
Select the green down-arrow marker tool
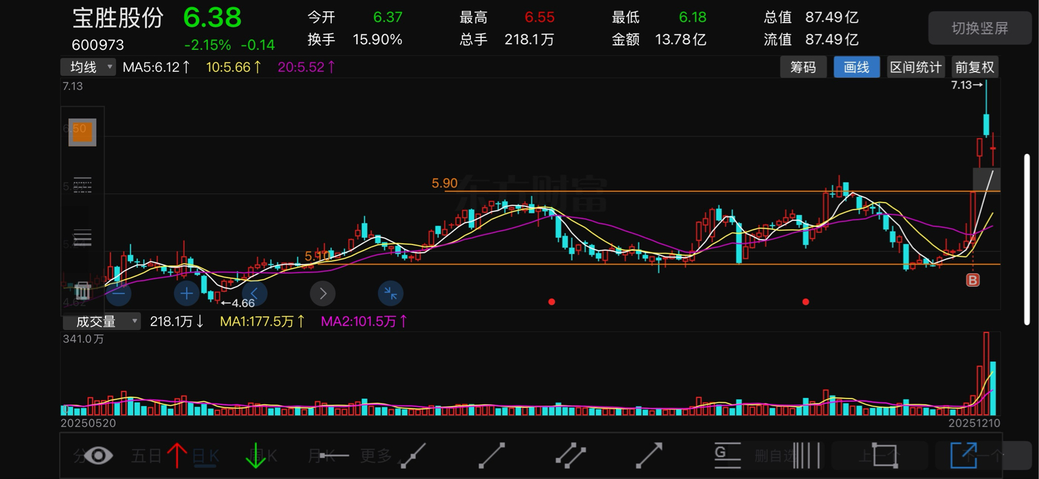point(256,455)
